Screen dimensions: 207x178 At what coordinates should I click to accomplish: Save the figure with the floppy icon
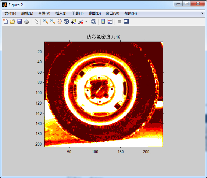pyautogui.click(x=20, y=21)
